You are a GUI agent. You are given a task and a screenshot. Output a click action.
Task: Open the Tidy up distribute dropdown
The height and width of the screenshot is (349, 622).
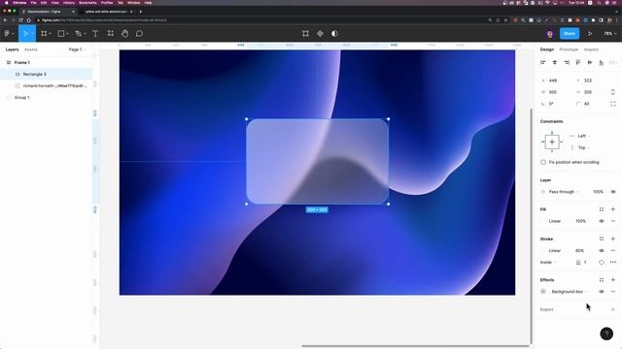tap(613, 62)
